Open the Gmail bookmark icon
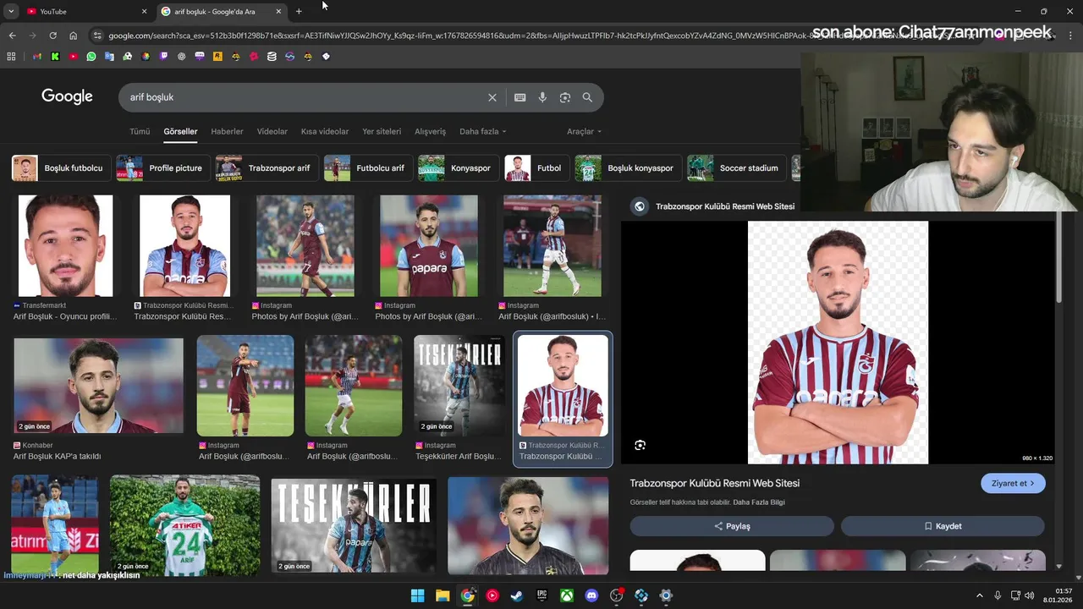This screenshot has height=609, width=1083. click(36, 57)
